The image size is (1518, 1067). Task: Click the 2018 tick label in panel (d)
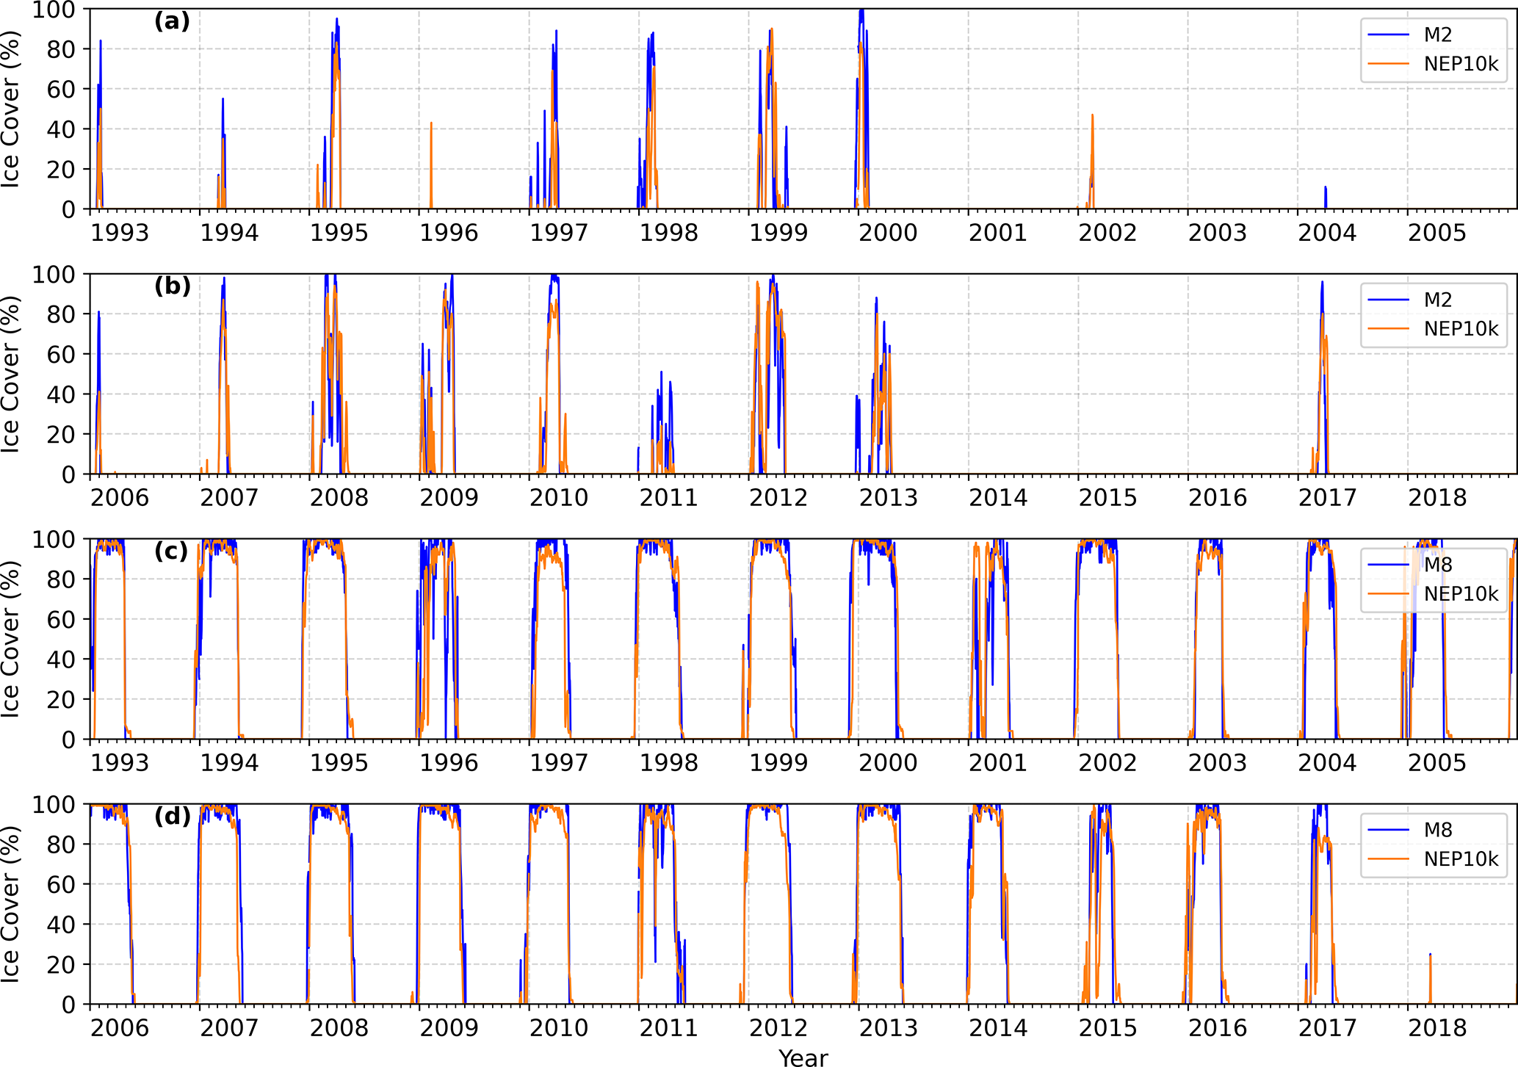click(x=1436, y=1028)
